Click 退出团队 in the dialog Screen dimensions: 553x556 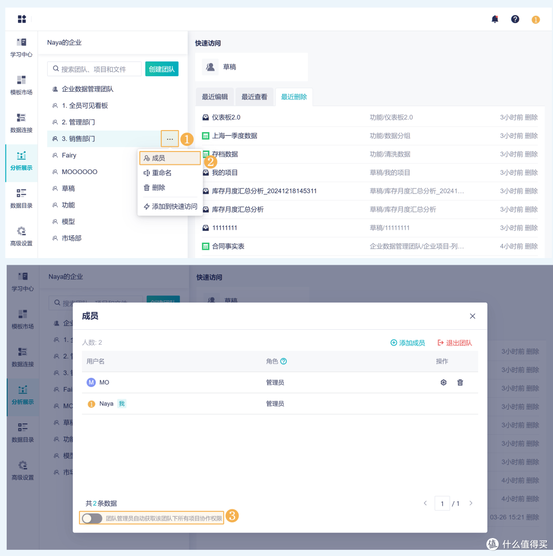454,343
